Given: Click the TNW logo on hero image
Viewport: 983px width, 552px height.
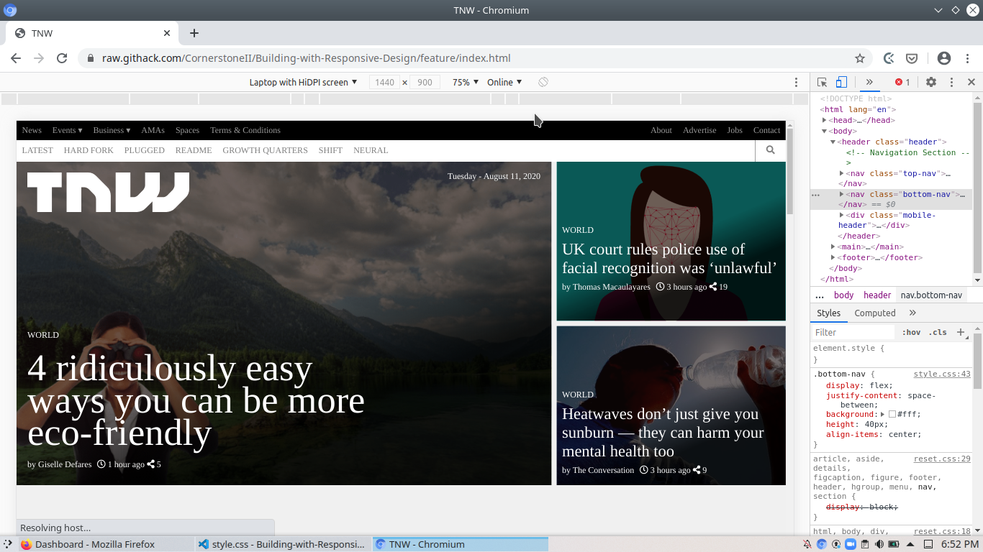Looking at the screenshot, I should pyautogui.click(x=108, y=192).
